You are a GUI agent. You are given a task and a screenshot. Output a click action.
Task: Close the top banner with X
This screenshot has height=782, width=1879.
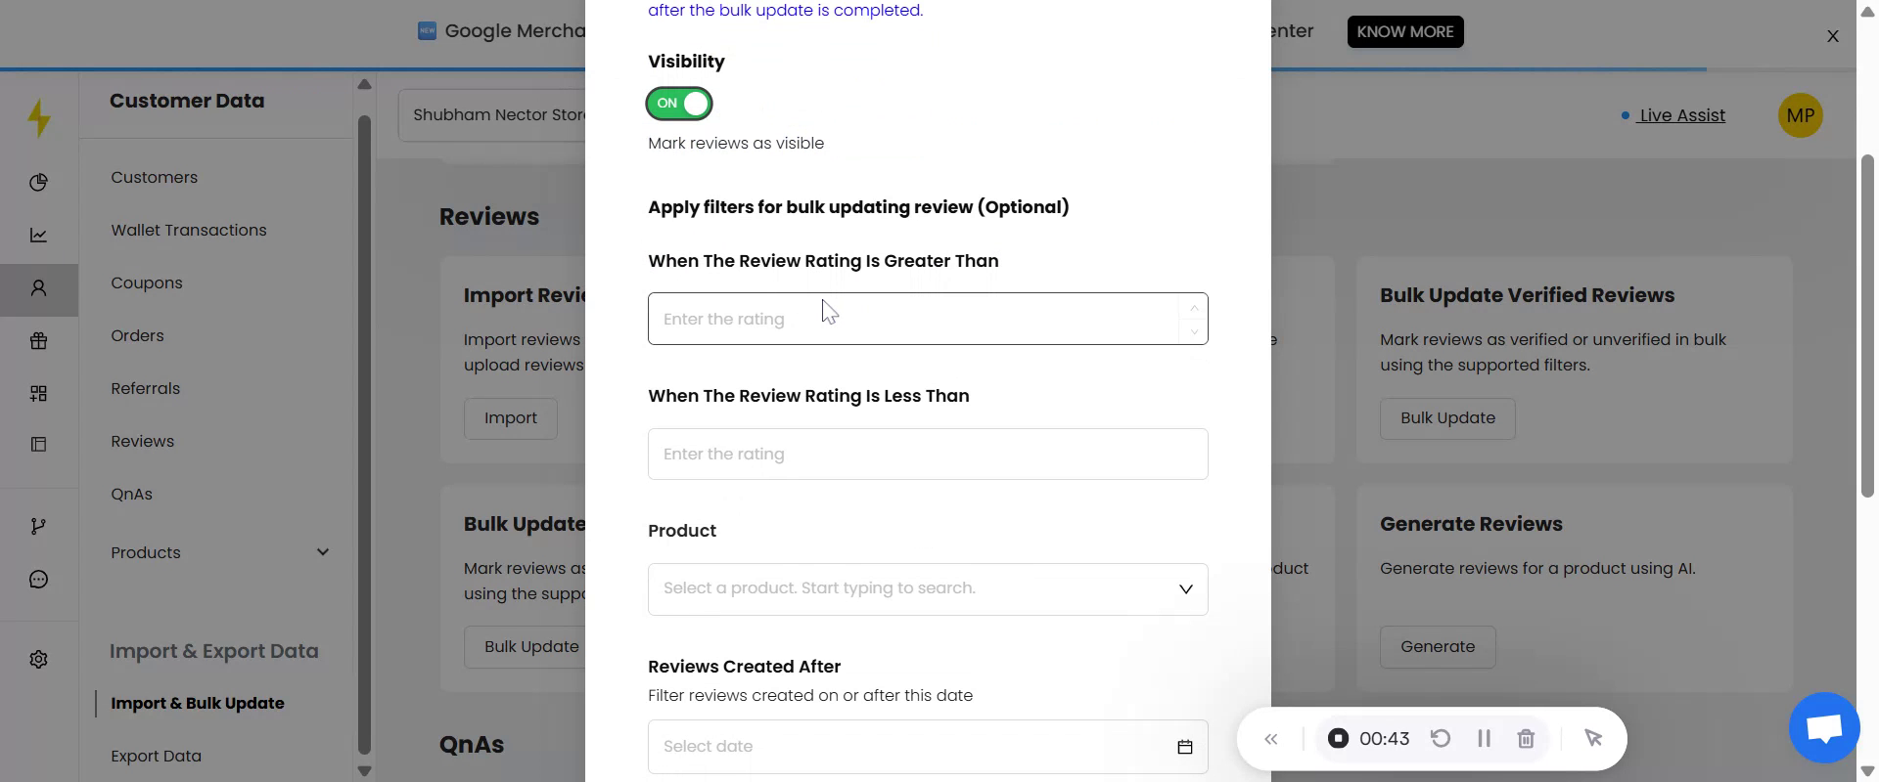point(1833,36)
